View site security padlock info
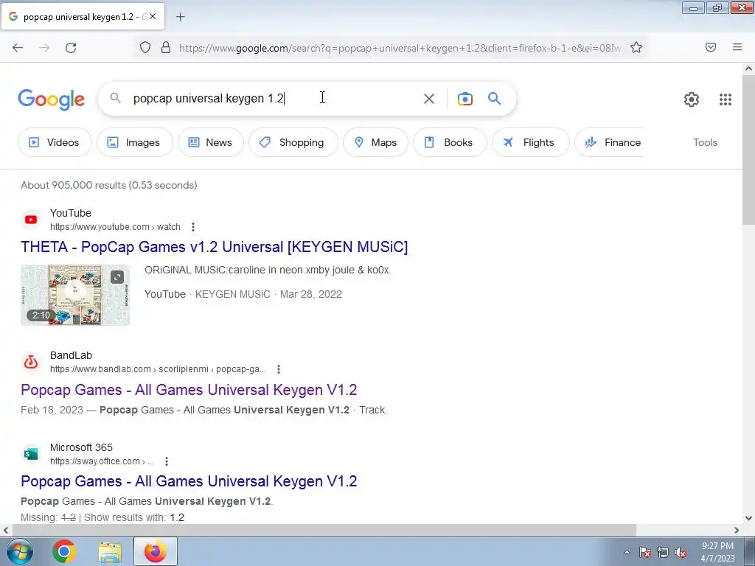Image resolution: width=755 pixels, height=566 pixels. pyautogui.click(x=166, y=47)
